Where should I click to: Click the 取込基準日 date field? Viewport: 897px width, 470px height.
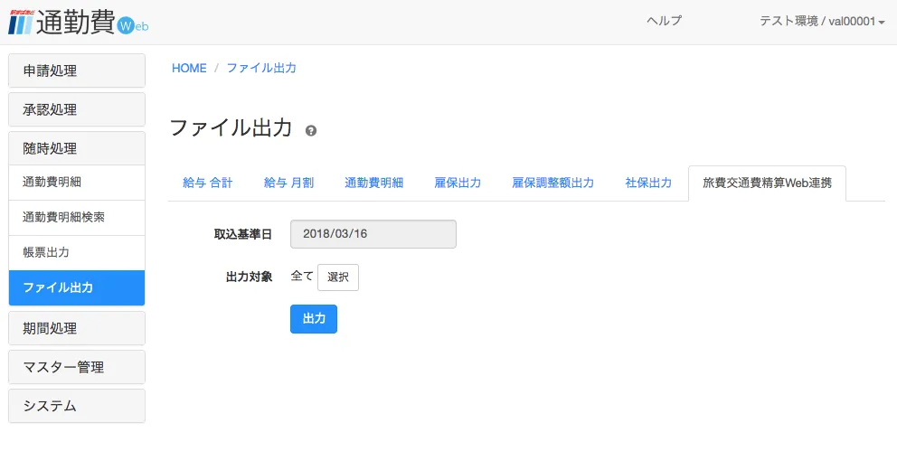(x=373, y=234)
